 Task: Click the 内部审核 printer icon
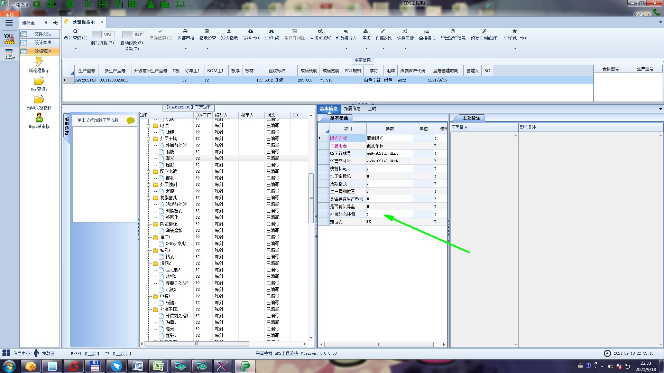point(185,31)
